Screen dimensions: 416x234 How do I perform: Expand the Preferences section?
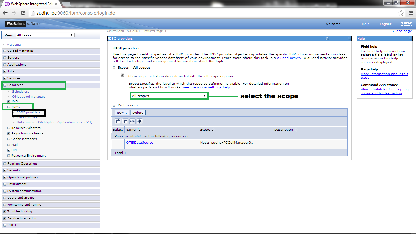pyautogui.click(x=114, y=105)
